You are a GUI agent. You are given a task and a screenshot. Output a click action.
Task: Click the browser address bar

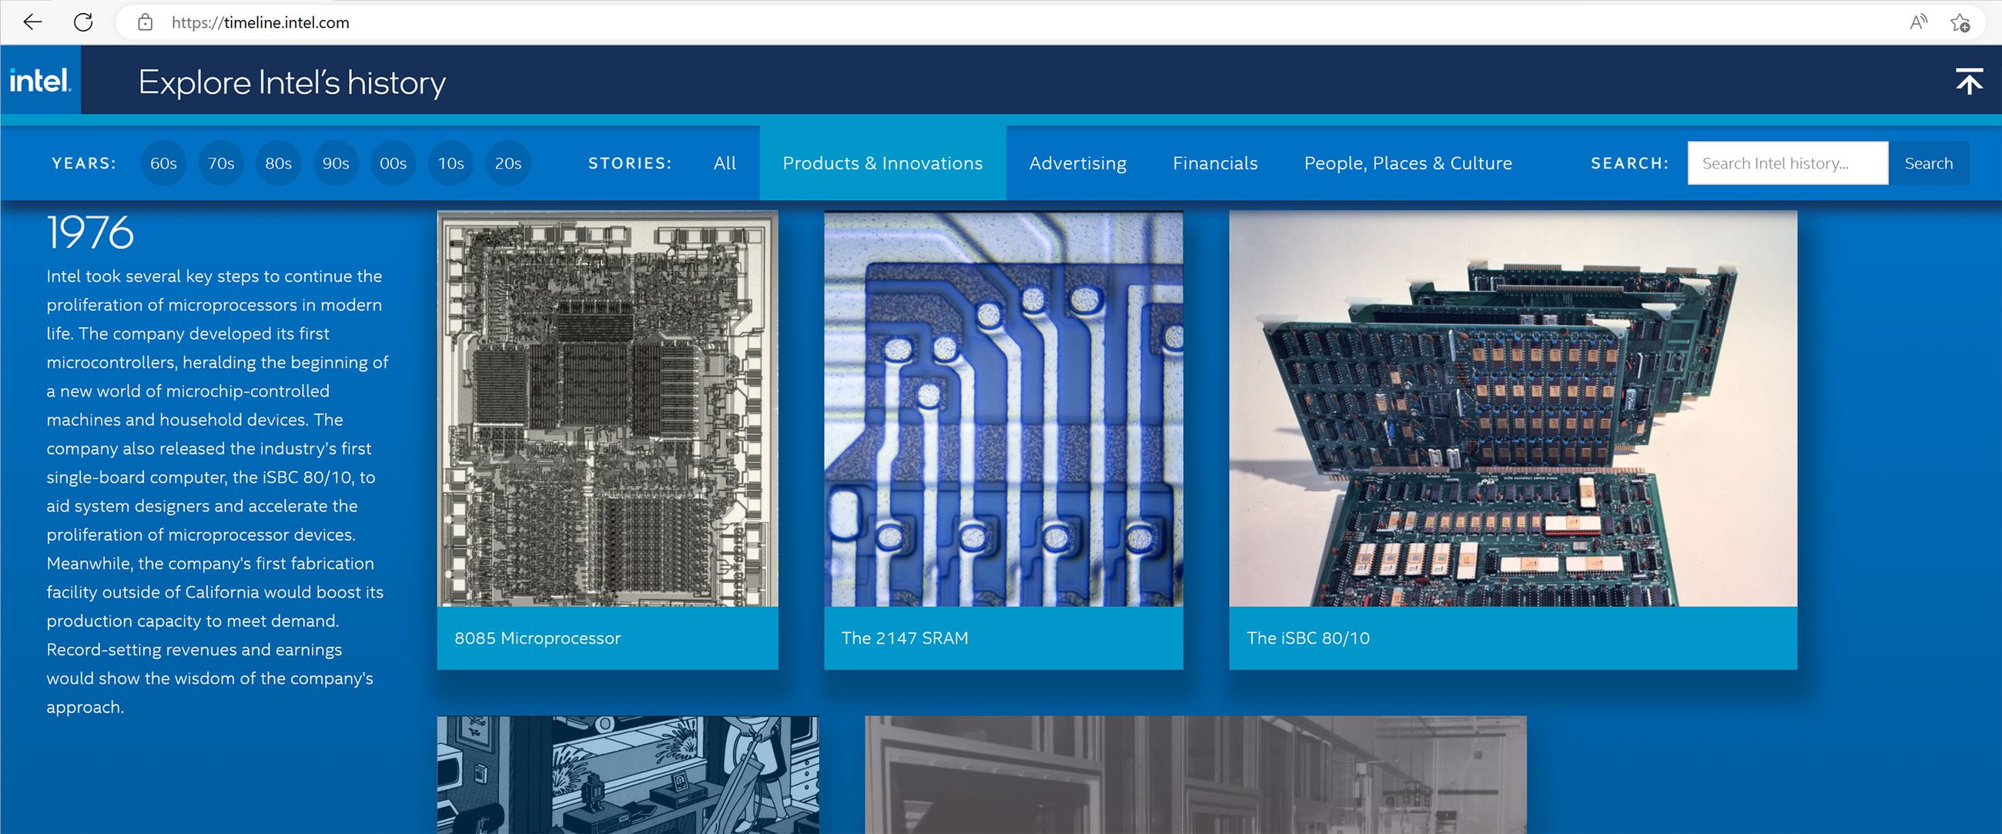click(x=544, y=22)
